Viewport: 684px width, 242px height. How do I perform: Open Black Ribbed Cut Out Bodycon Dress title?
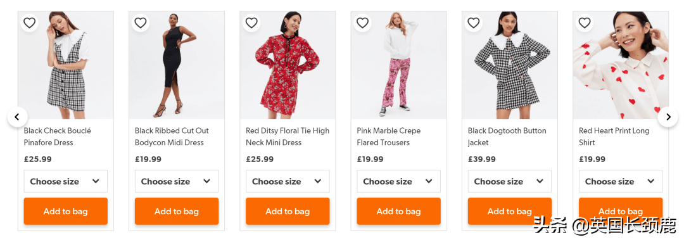(172, 136)
